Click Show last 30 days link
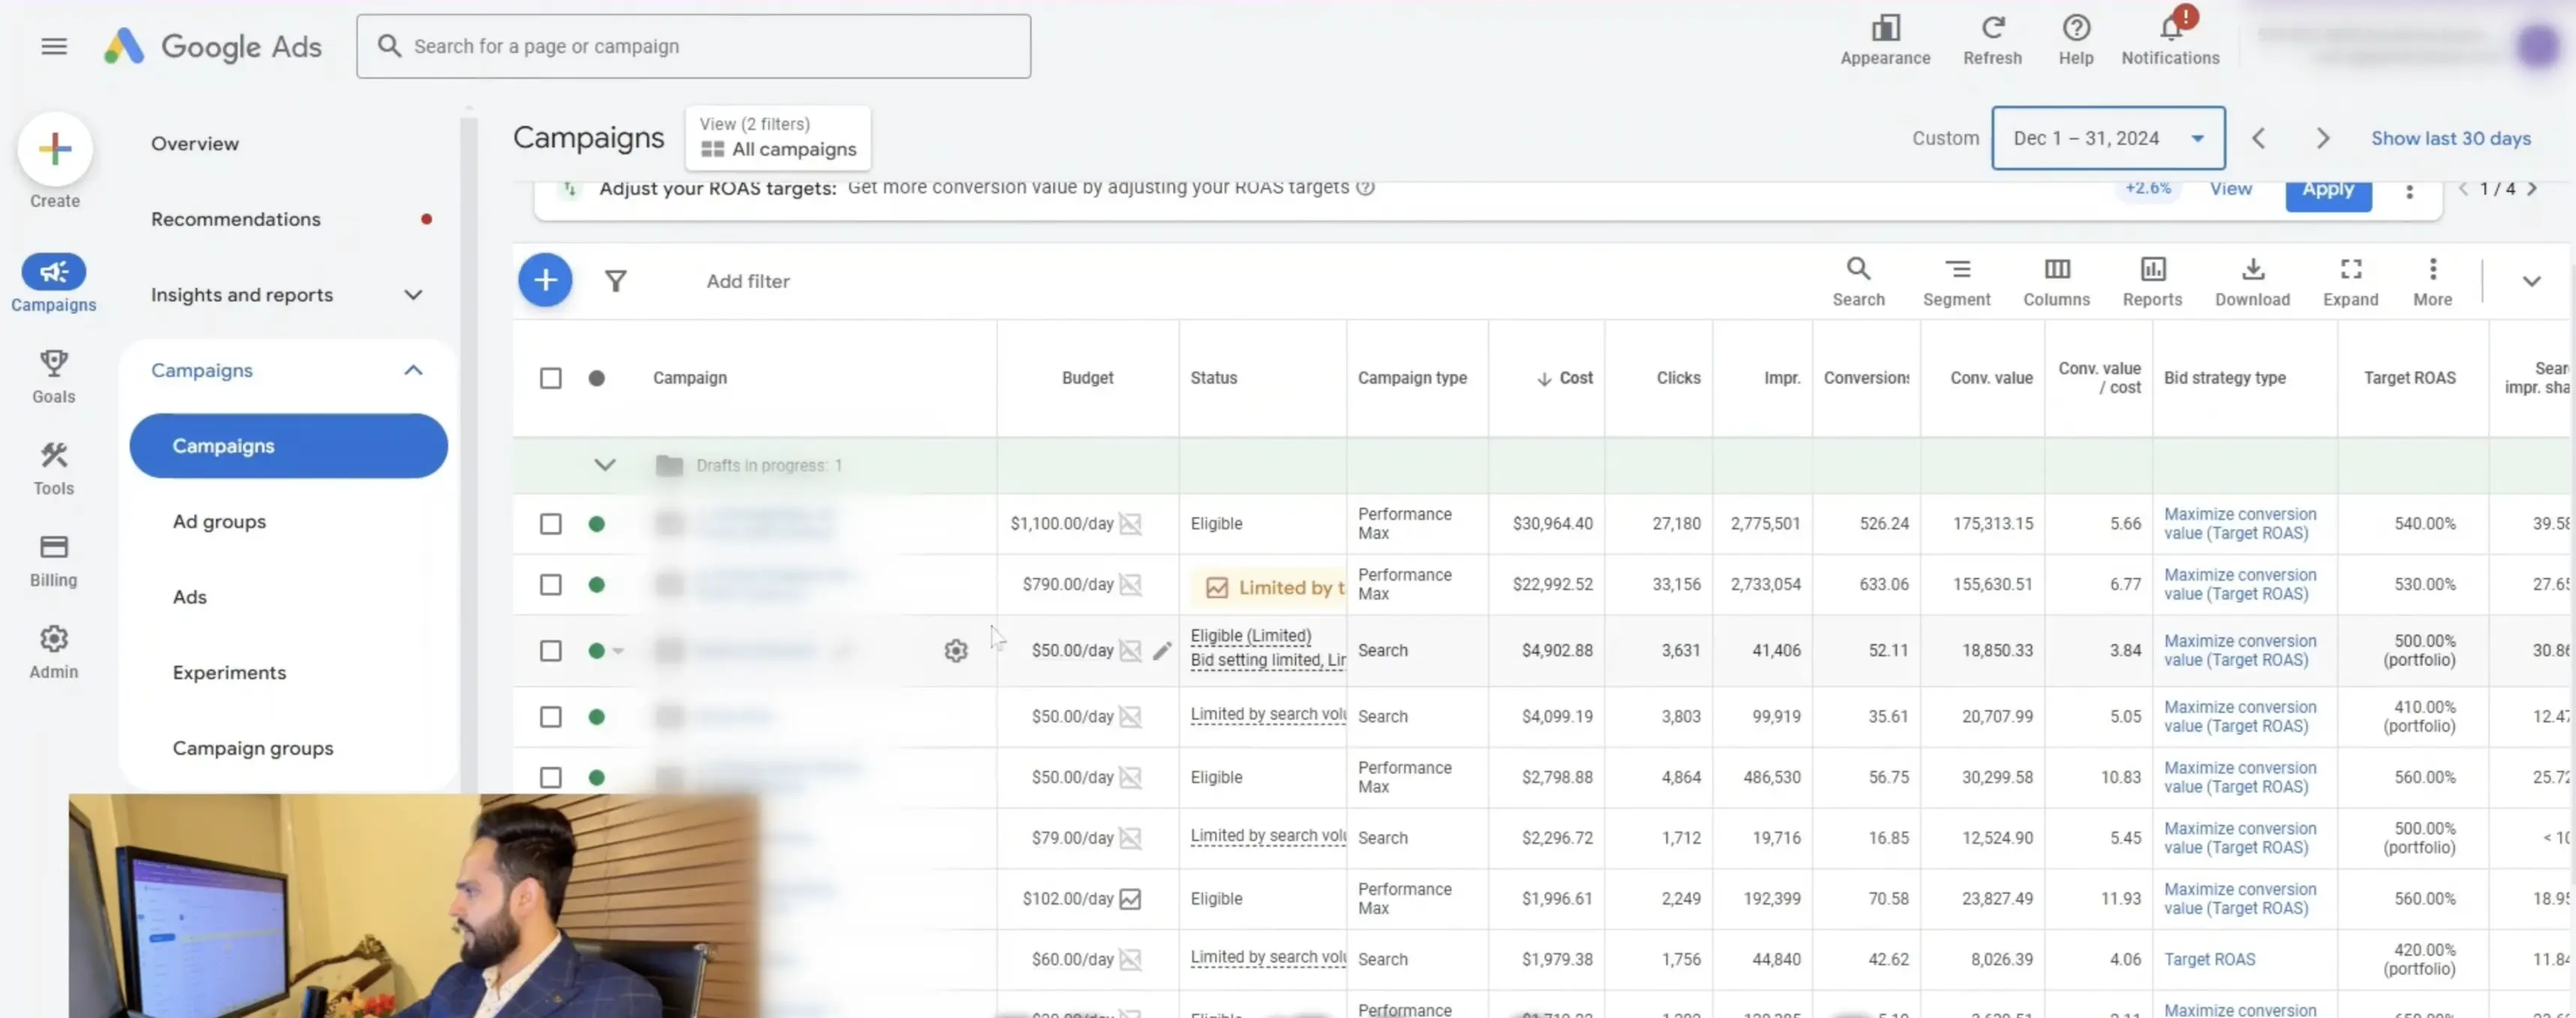 click(x=2451, y=138)
